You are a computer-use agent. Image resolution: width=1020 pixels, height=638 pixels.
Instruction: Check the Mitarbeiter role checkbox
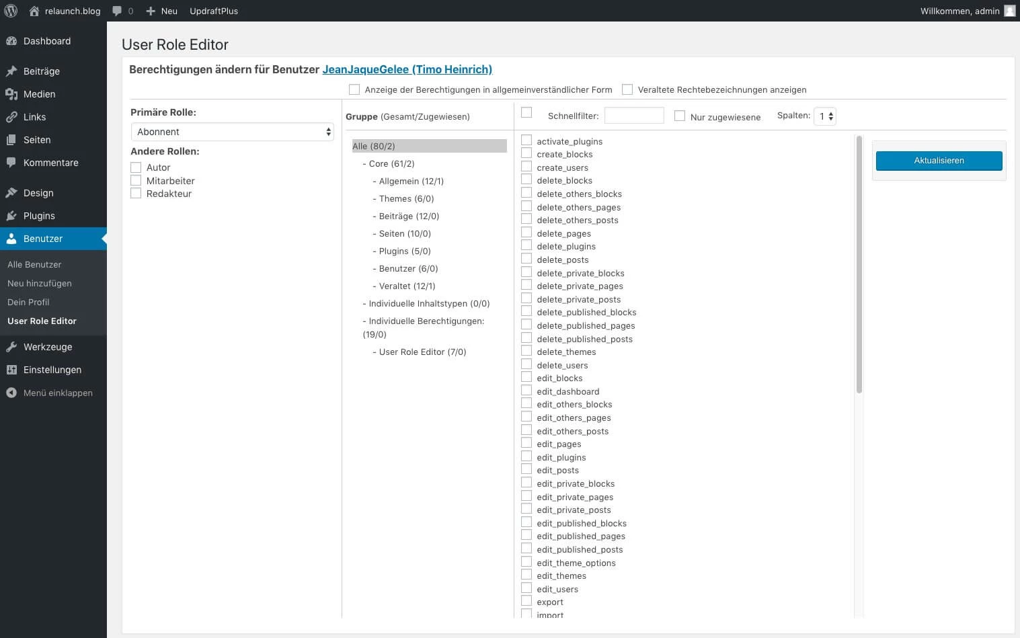tap(136, 180)
